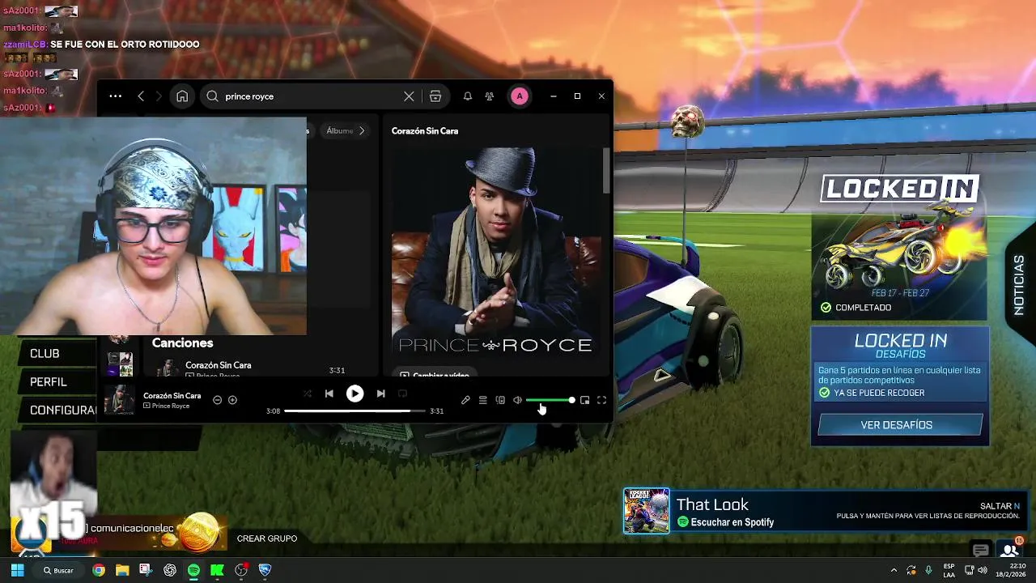Play the current song
The width and height of the screenshot is (1036, 583).
(x=355, y=394)
